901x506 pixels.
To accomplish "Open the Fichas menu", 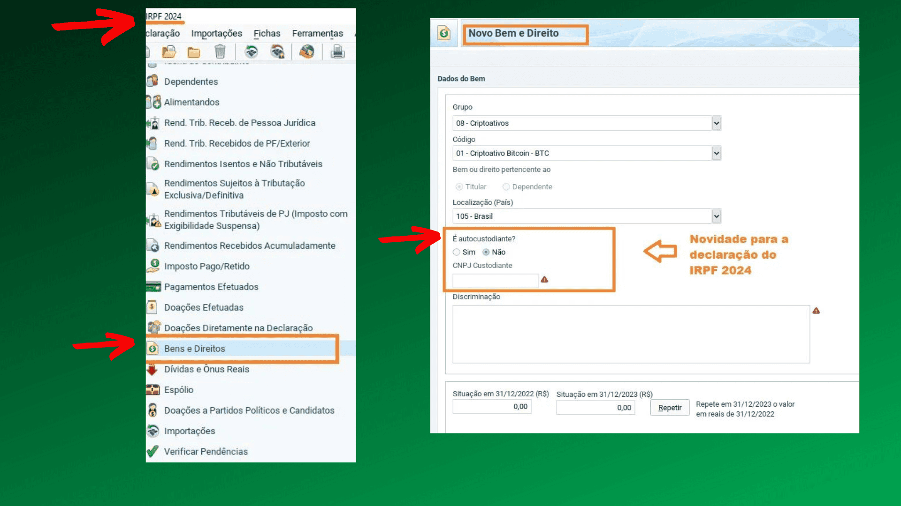I will point(267,33).
